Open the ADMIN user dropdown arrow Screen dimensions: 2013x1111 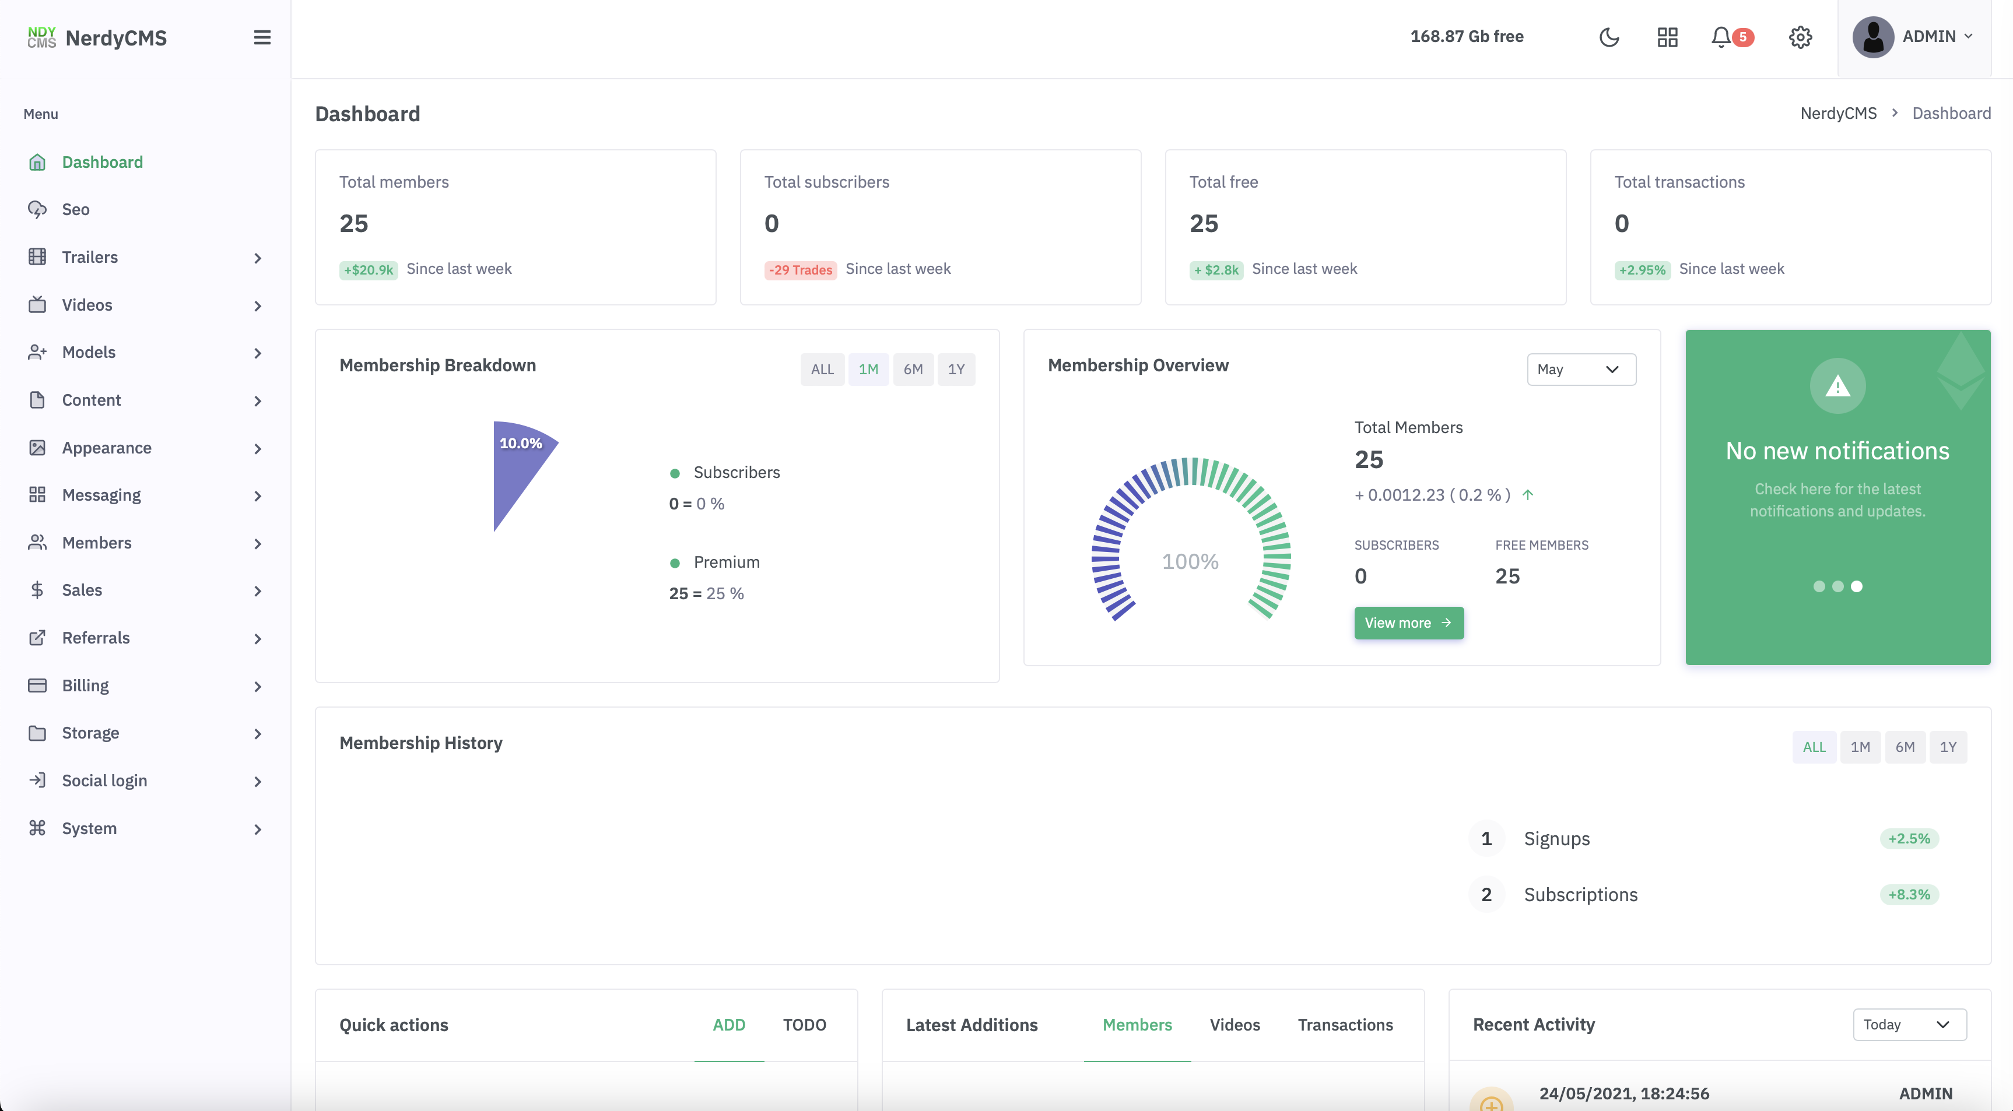(x=1969, y=37)
